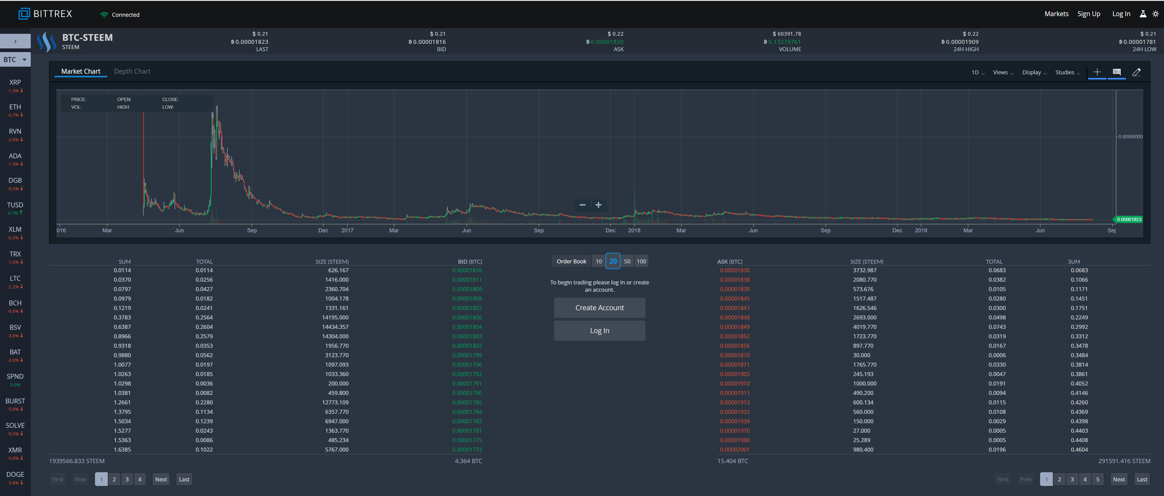Select BCH market in sidebar

click(x=15, y=306)
